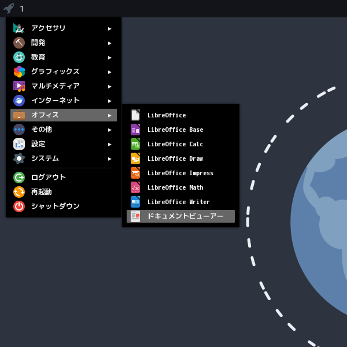Choose 再起動 from the menu
The height and width of the screenshot is (347, 347).
point(64,192)
